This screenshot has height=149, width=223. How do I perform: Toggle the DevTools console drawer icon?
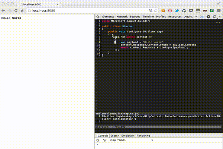click(x=202, y=17)
